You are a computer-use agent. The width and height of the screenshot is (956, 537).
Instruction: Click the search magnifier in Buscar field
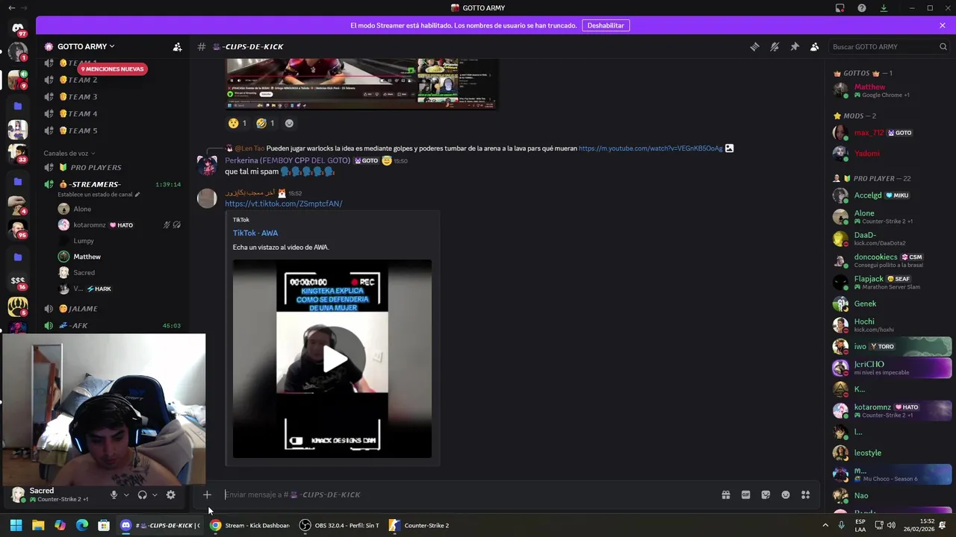pyautogui.click(x=943, y=46)
